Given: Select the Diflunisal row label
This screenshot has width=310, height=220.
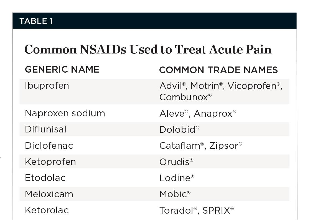Looking at the screenshot, I should (45, 129).
